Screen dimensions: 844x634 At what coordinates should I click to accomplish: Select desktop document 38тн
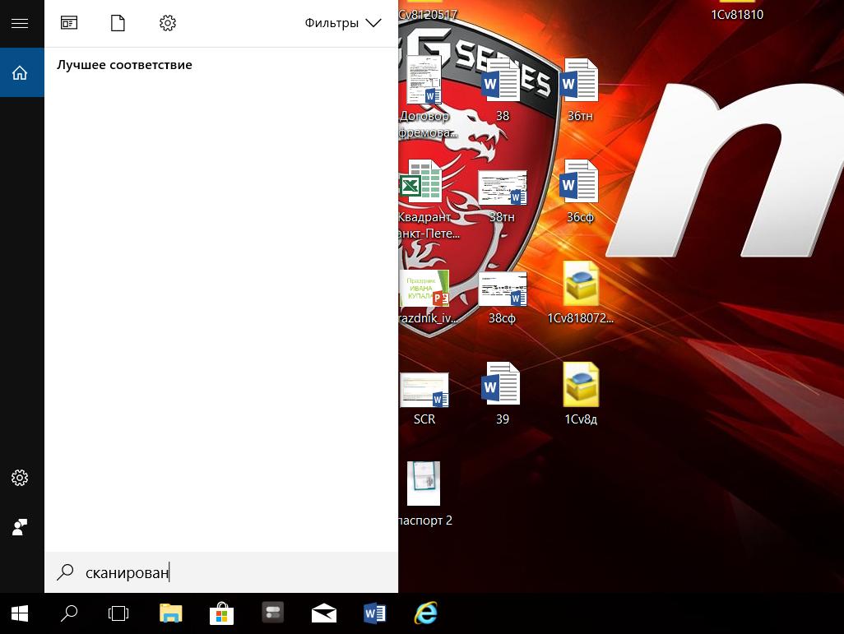click(502, 197)
